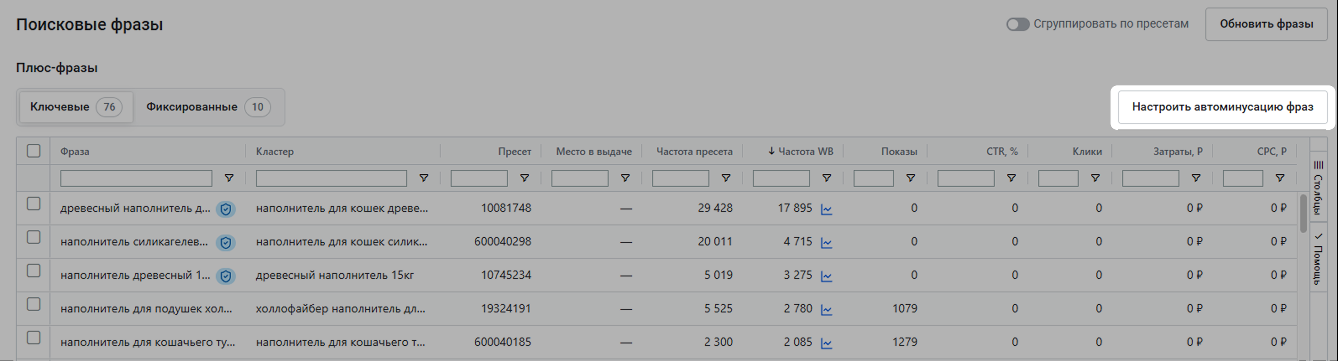Viewport: 1338px width, 361px height.
Task: Click shield icon beside древесный наполнитель д... phrase
Action: tap(225, 209)
